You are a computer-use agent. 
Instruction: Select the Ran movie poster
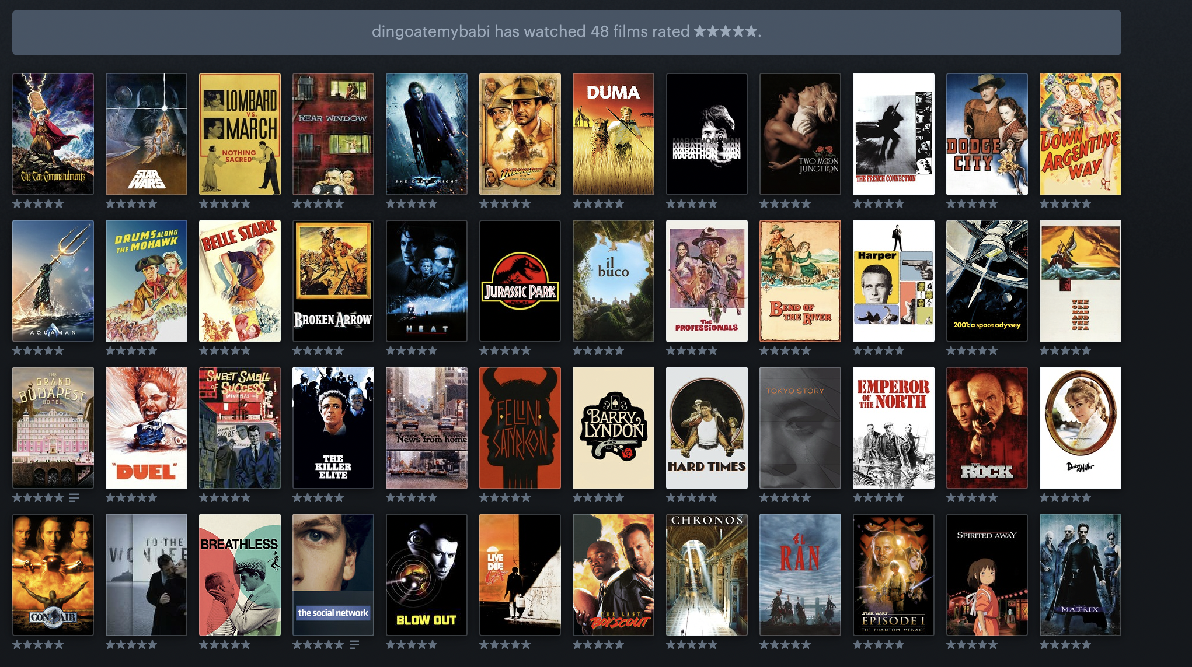[x=800, y=575]
